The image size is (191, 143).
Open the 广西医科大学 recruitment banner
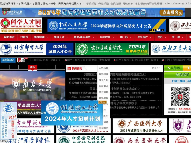(140, 126)
